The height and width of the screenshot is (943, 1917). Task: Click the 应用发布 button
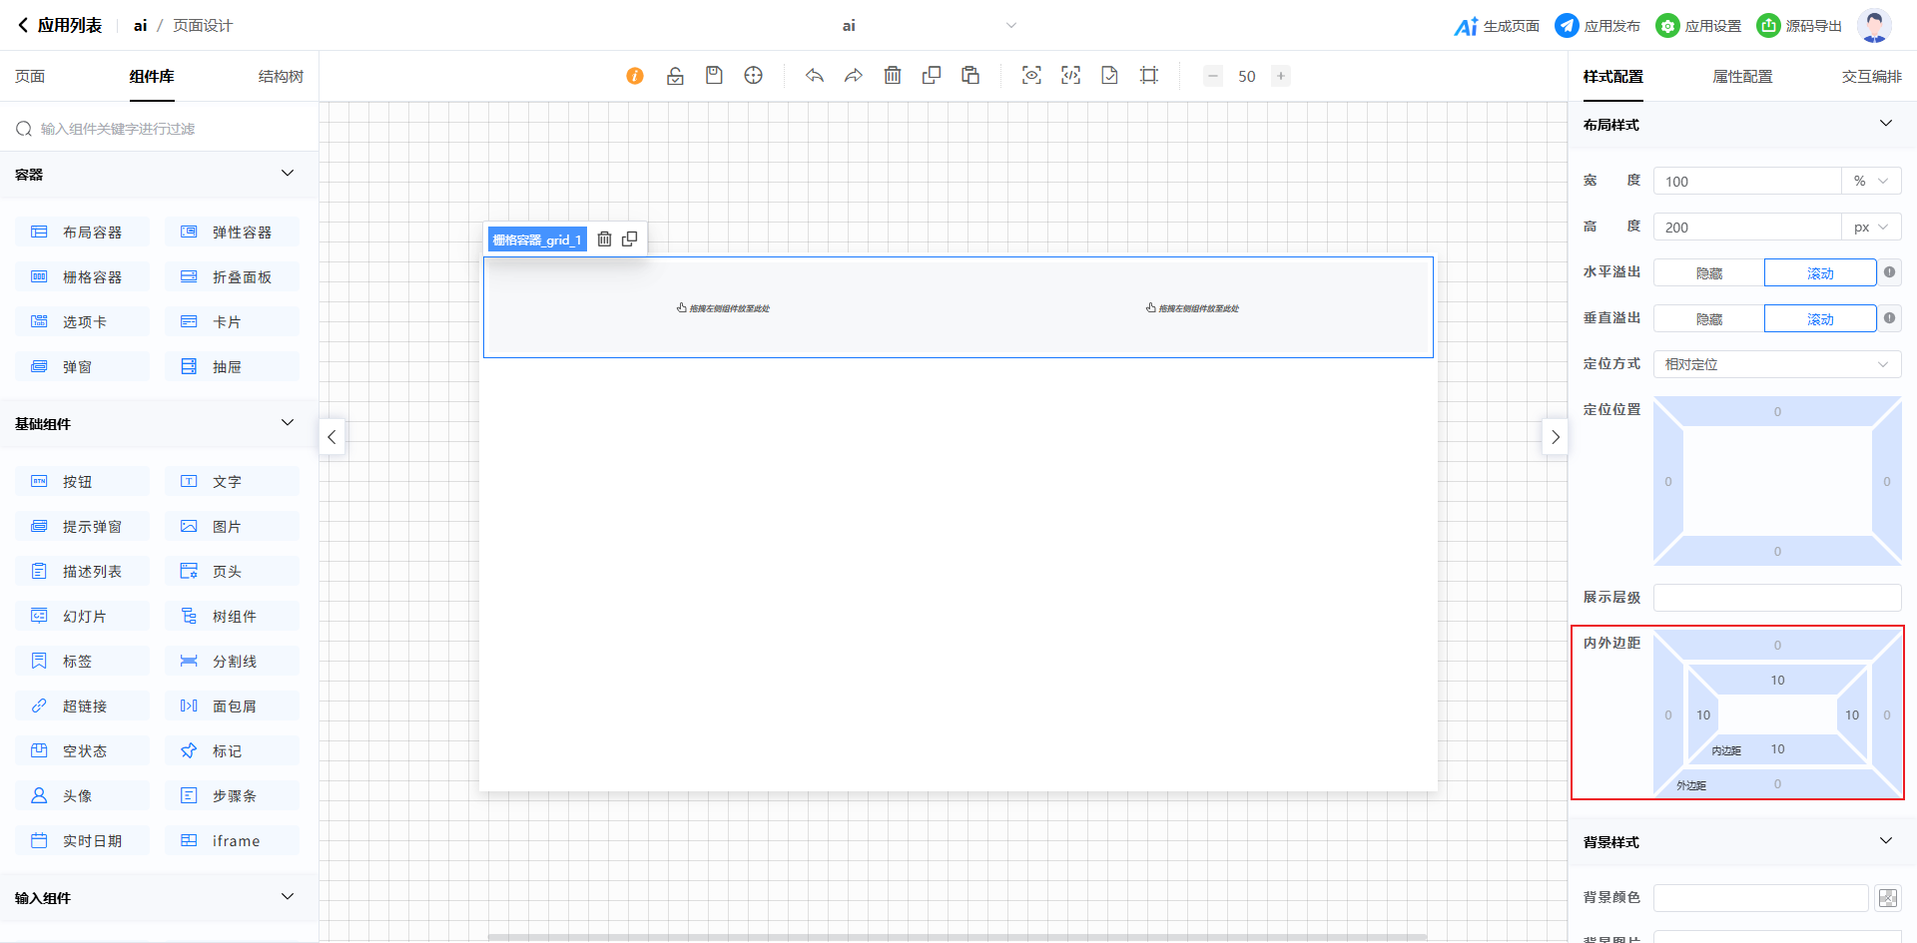[1597, 26]
